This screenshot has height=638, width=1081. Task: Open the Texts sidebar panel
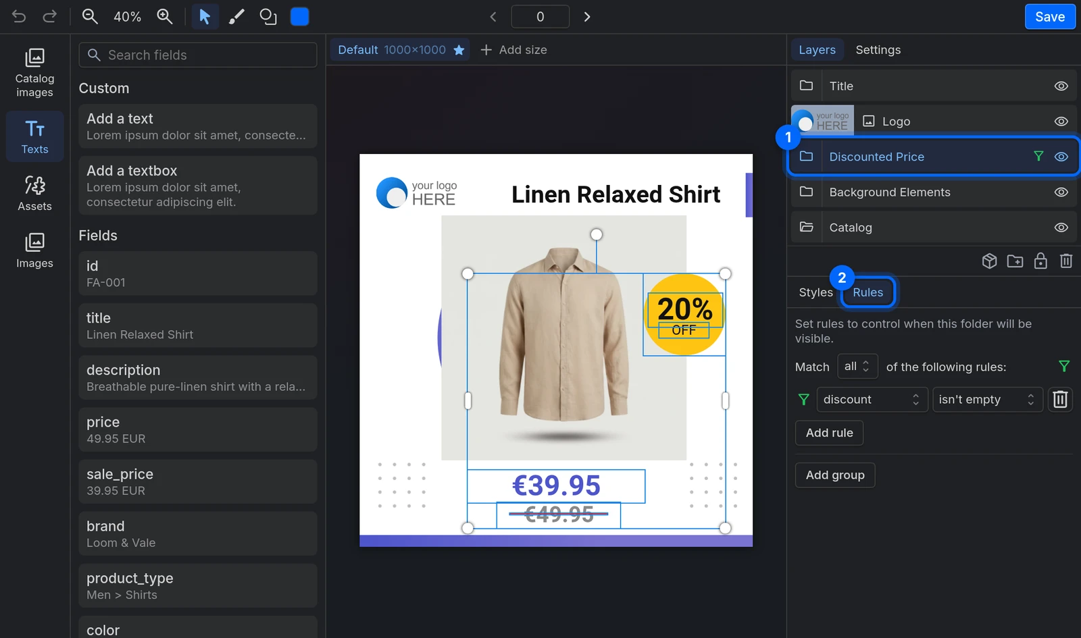34,137
